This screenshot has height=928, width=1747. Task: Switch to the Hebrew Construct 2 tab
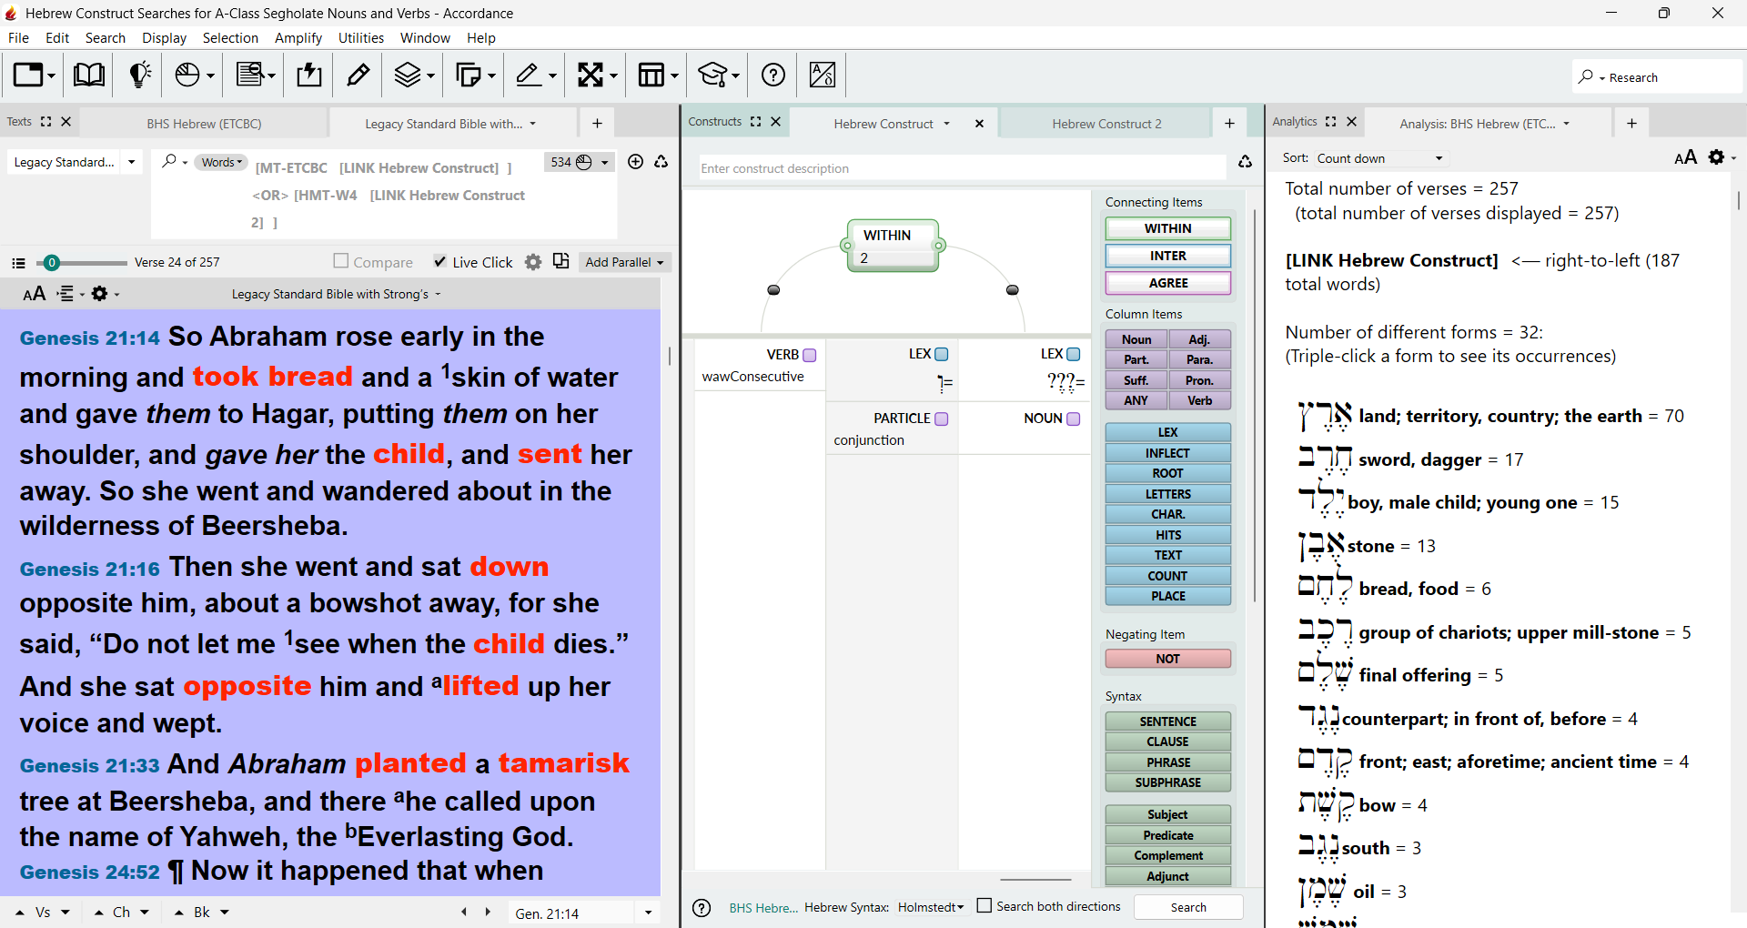point(1106,124)
